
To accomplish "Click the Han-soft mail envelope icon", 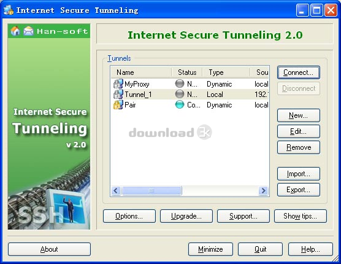I will click(x=28, y=31).
